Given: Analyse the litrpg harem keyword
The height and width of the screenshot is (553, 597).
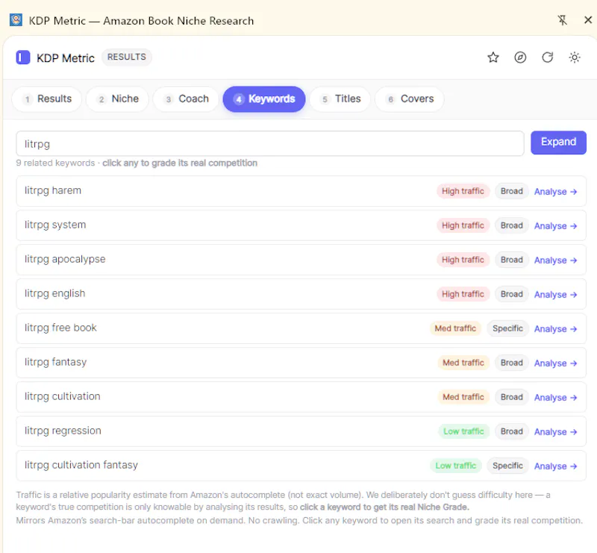Looking at the screenshot, I should (x=555, y=192).
